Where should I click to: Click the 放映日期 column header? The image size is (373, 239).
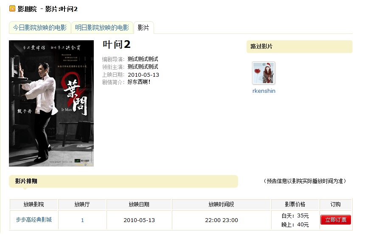coord(139,205)
